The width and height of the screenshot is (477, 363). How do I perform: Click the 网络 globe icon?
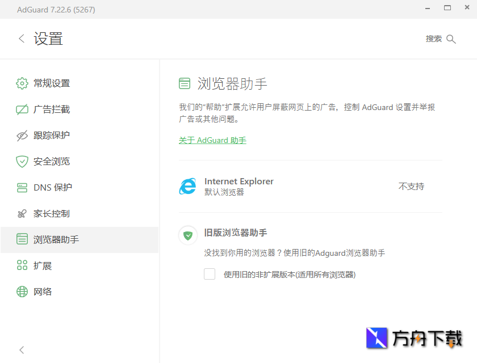(x=21, y=292)
